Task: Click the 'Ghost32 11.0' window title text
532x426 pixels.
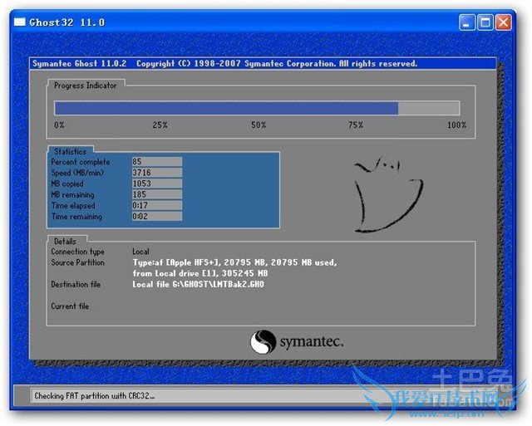Action: pos(67,22)
